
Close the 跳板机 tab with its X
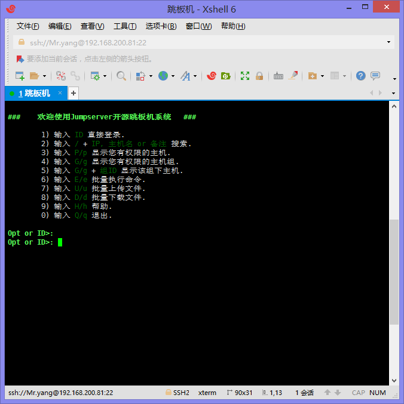click(60, 92)
